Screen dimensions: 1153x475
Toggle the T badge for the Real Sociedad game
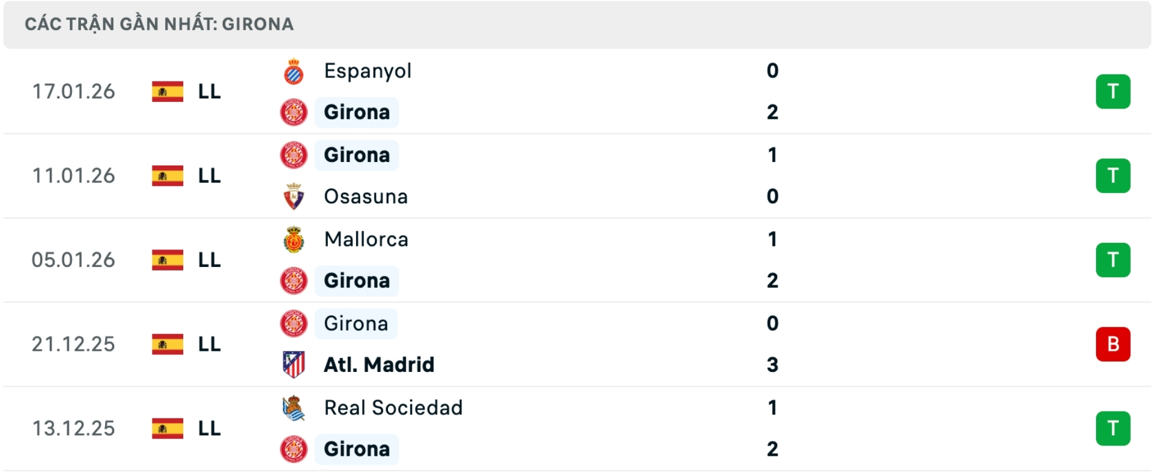click(x=1113, y=428)
